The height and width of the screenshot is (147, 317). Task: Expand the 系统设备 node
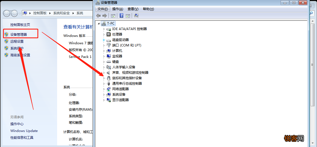tap(104, 95)
